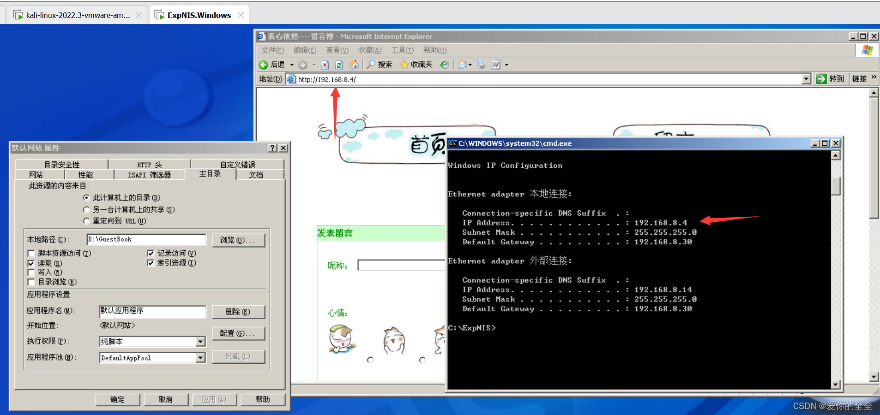Open Edit button dropdown arrow
880x415 pixels.
(506, 65)
